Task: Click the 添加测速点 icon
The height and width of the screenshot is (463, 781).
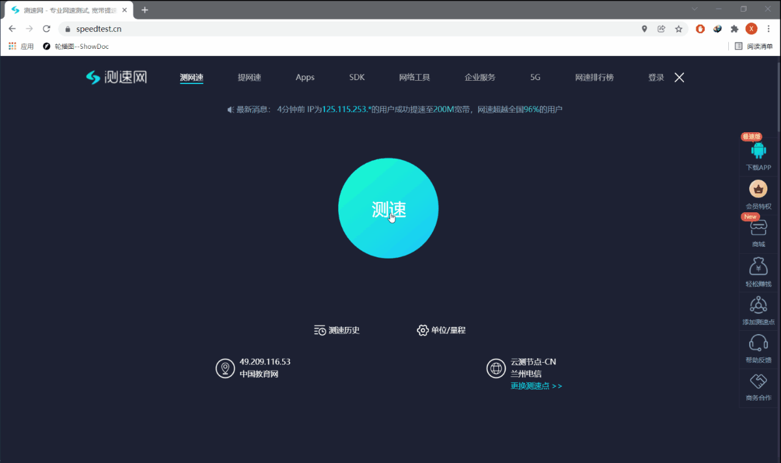Action: point(758,305)
